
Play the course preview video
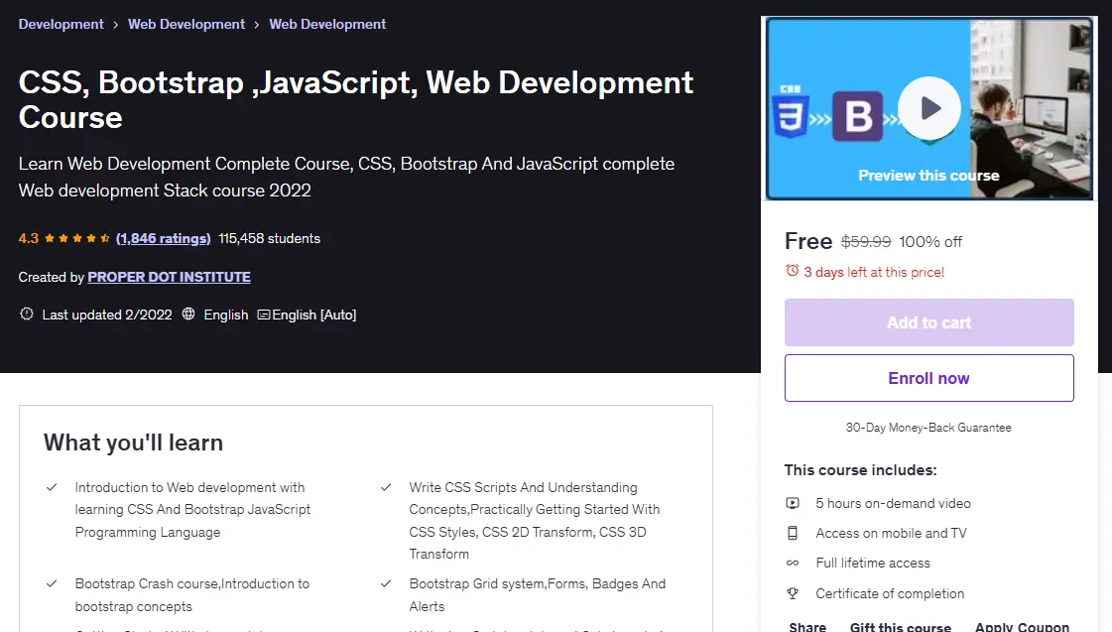(929, 108)
